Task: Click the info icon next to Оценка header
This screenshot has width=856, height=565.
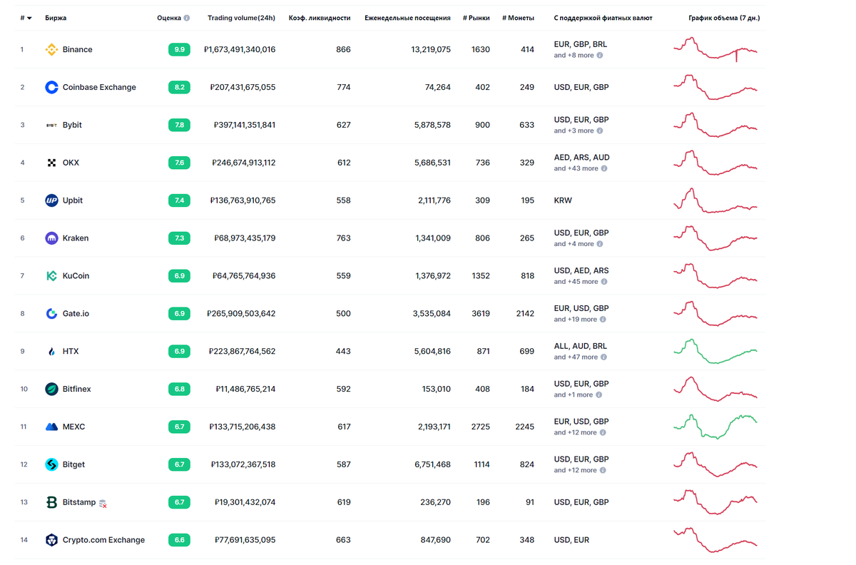Action: (x=187, y=18)
